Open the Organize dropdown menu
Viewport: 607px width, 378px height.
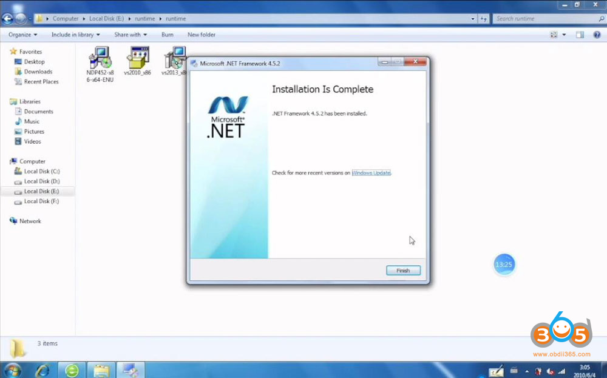pos(22,35)
